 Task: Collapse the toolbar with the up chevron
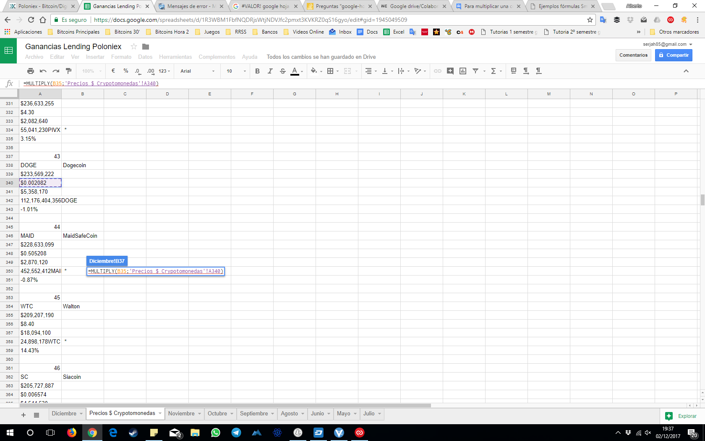[x=686, y=71]
